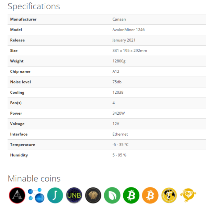Click the AvalonMiner 1246 model text
206x209 pixels.
128,30
